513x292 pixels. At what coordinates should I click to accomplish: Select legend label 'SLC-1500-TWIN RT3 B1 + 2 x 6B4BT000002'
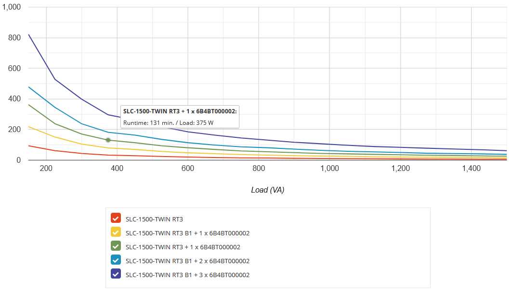187,261
